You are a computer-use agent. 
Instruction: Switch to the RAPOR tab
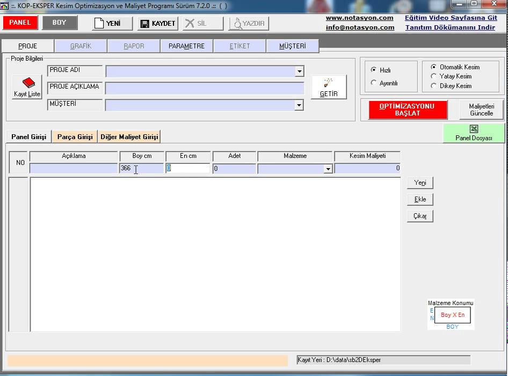pos(134,46)
